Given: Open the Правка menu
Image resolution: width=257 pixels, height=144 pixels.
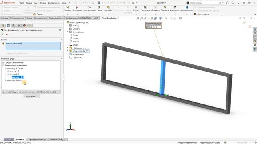Looking at the screenshot, I should click(x=29, y=3).
